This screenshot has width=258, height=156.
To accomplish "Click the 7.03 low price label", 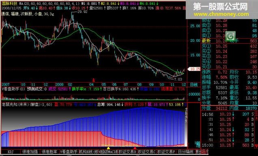I will (x=178, y=79).
